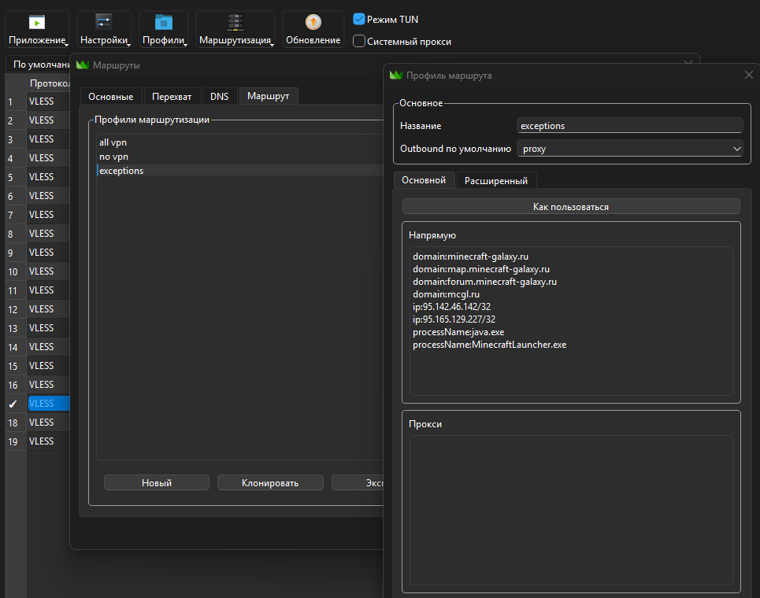
Task: Switch to the Расширенный tab
Action: click(496, 180)
